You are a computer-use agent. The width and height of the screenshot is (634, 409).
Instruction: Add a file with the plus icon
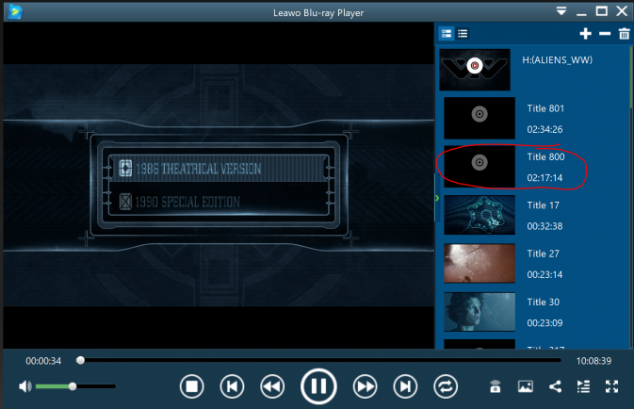[585, 34]
